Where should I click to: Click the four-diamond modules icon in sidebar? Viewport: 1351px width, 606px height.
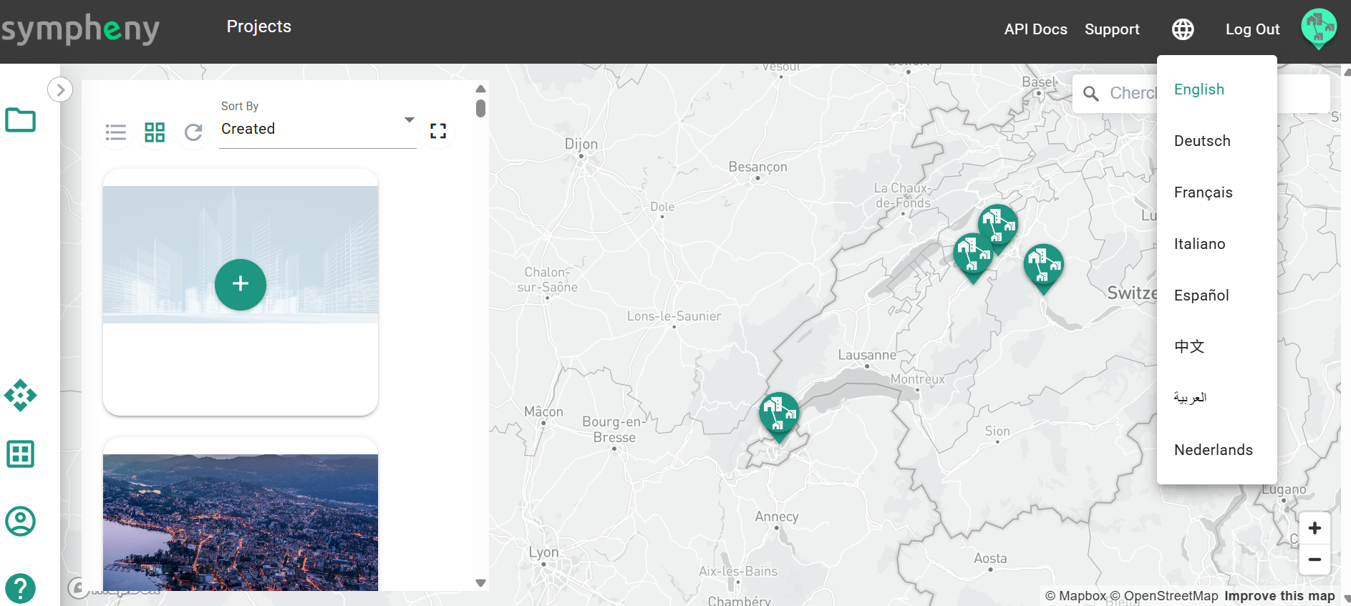click(20, 395)
